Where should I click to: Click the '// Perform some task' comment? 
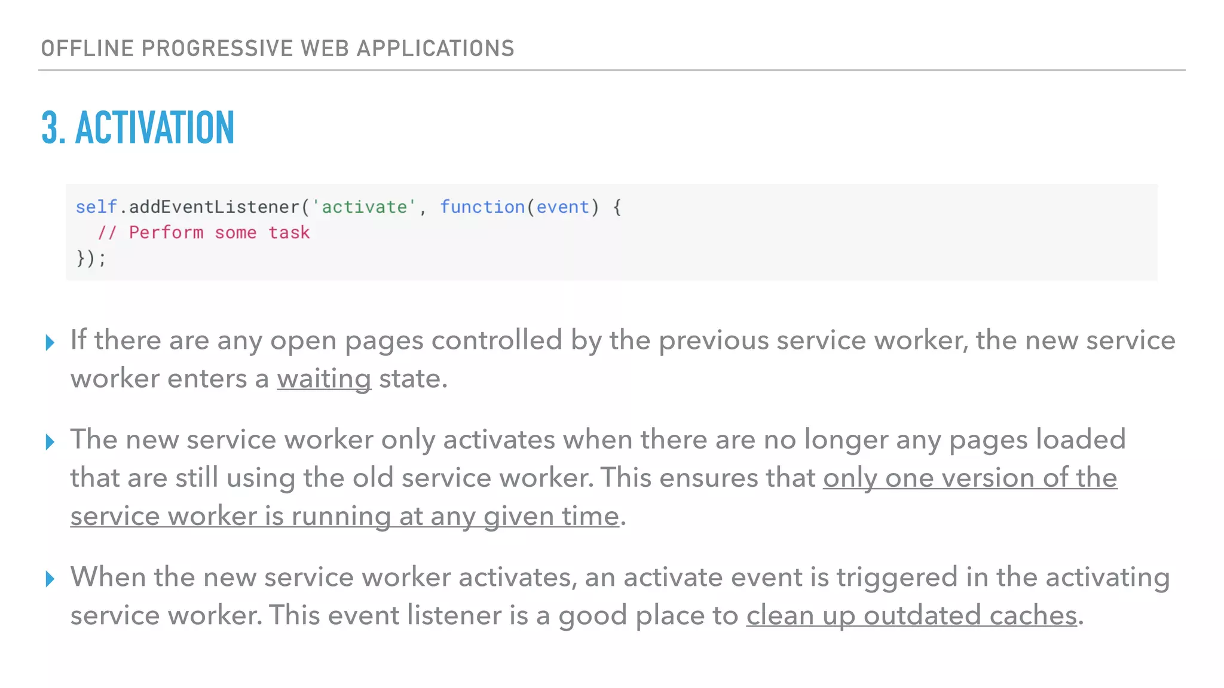203,232
